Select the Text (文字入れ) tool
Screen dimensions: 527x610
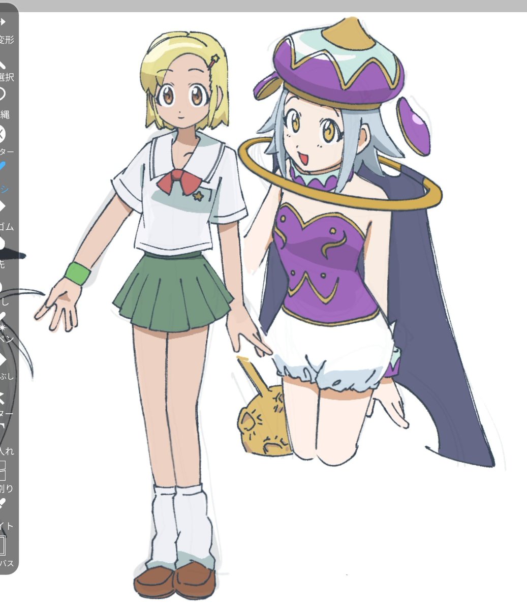tap(6, 439)
